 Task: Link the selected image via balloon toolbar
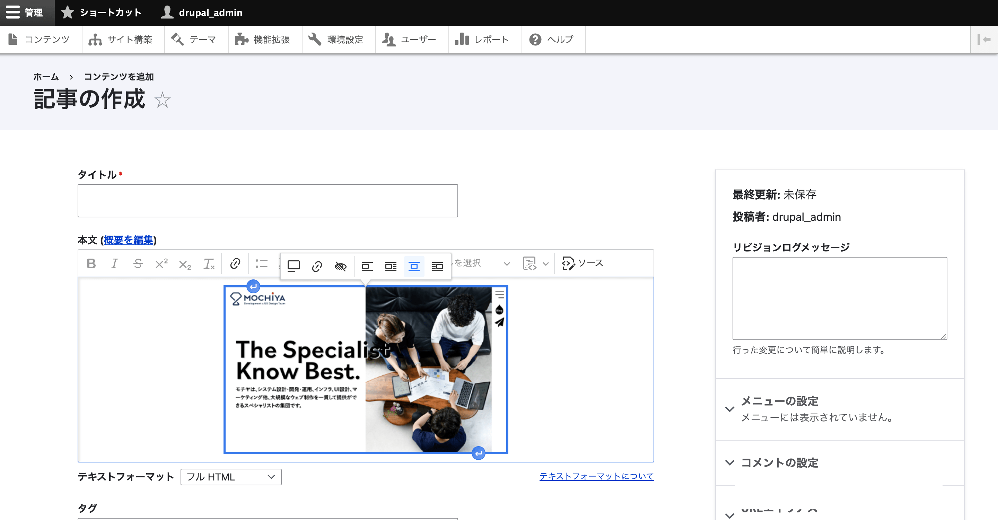pyautogui.click(x=317, y=266)
